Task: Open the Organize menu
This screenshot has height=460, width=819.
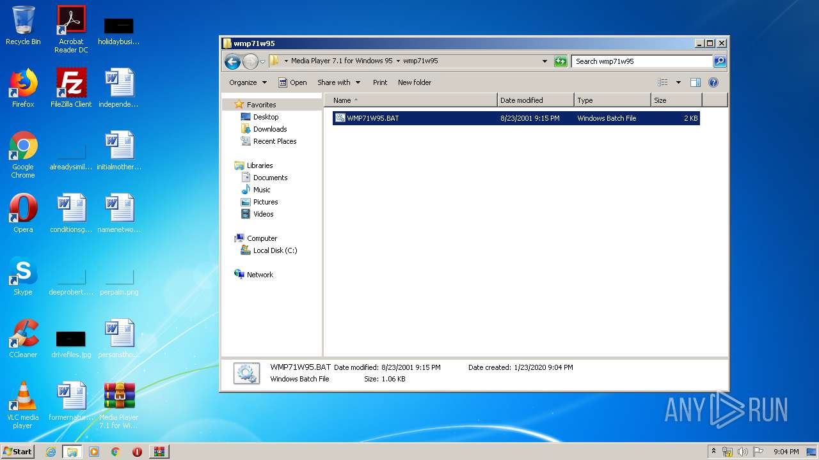Action: [248, 82]
